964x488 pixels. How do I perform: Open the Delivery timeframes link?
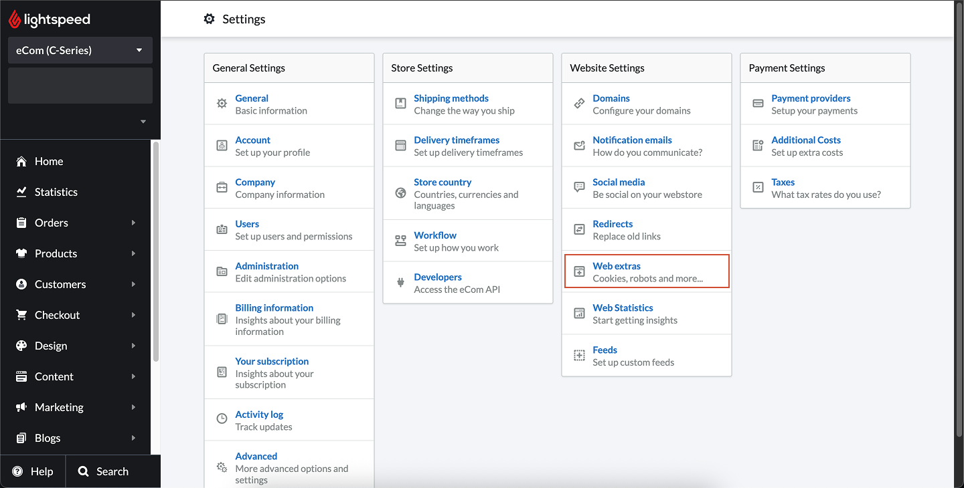click(457, 140)
